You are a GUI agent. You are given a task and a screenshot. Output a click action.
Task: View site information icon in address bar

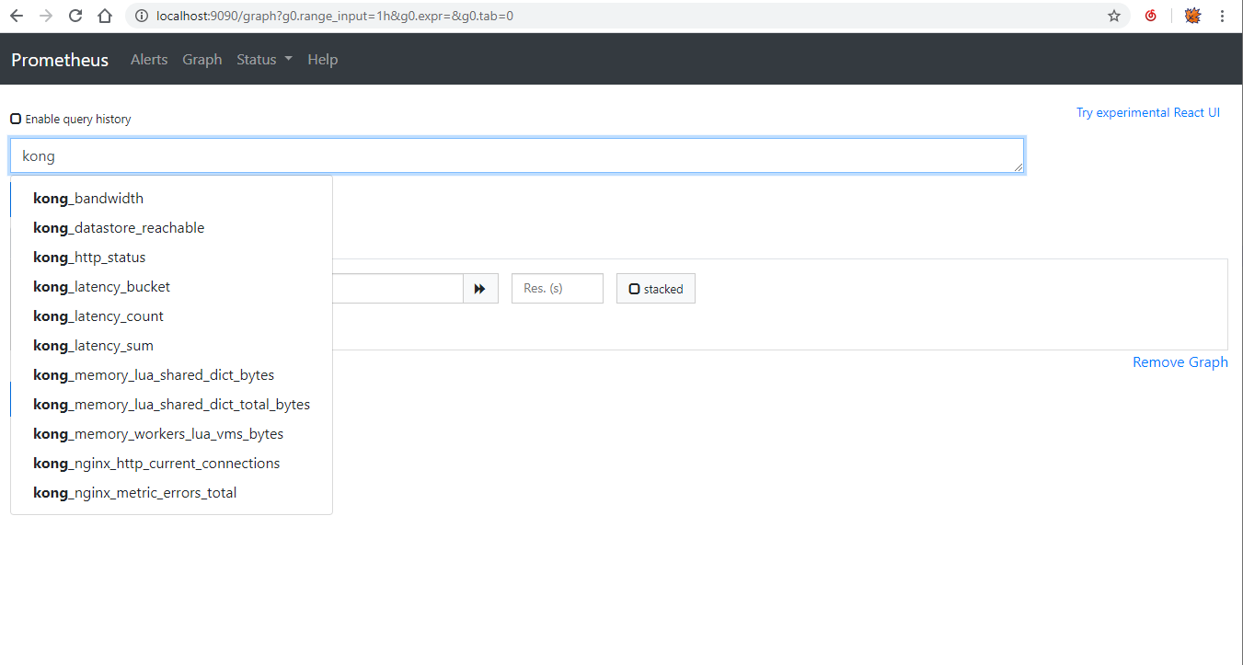click(x=141, y=16)
